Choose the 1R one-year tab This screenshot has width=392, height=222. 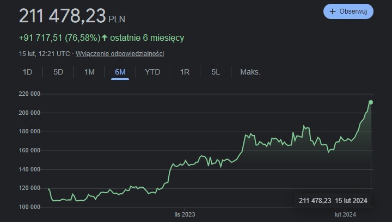pyautogui.click(x=185, y=72)
